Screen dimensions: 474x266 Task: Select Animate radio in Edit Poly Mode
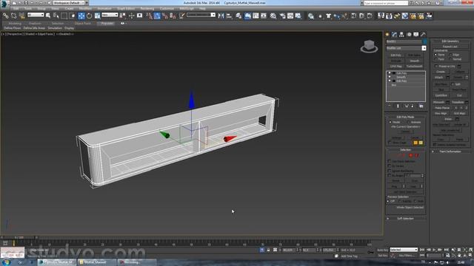pos(408,122)
